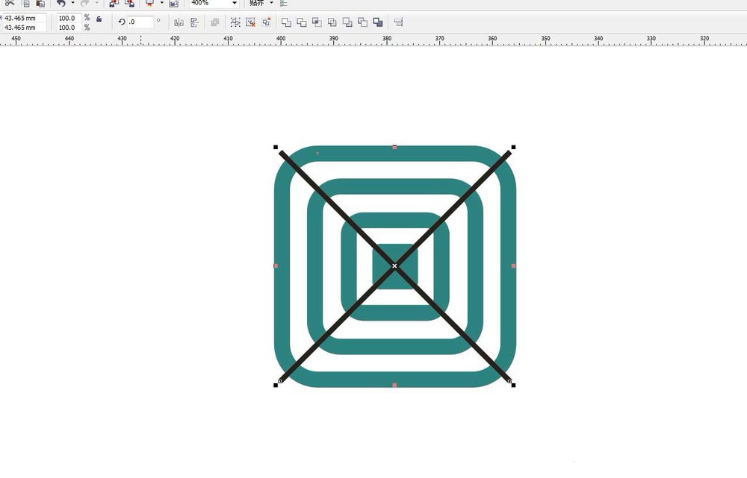Click the upper 43.465 mm size field

25,18
